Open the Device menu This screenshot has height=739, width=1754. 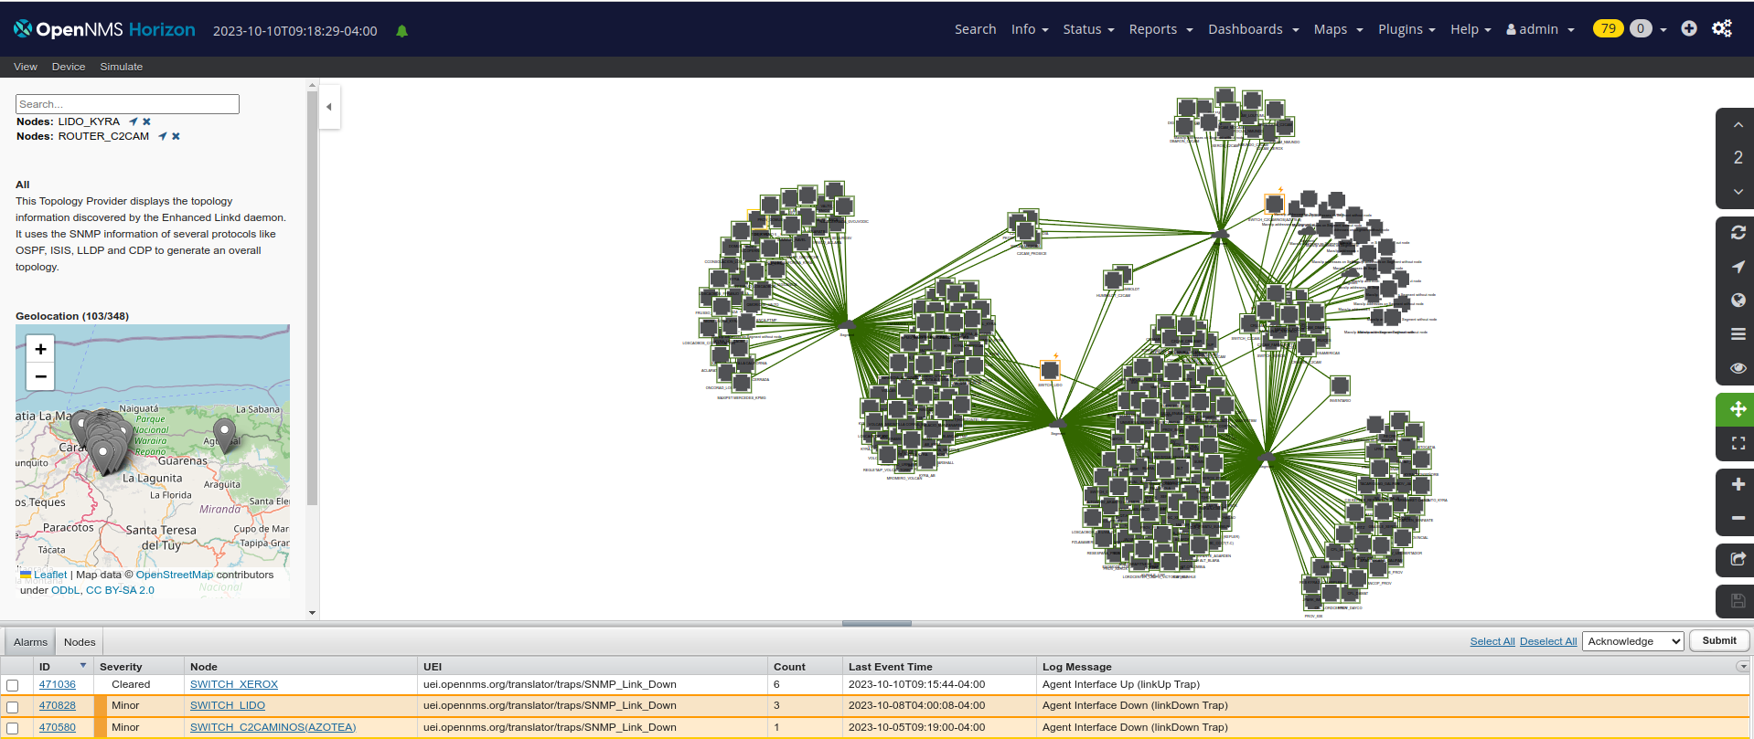(69, 67)
